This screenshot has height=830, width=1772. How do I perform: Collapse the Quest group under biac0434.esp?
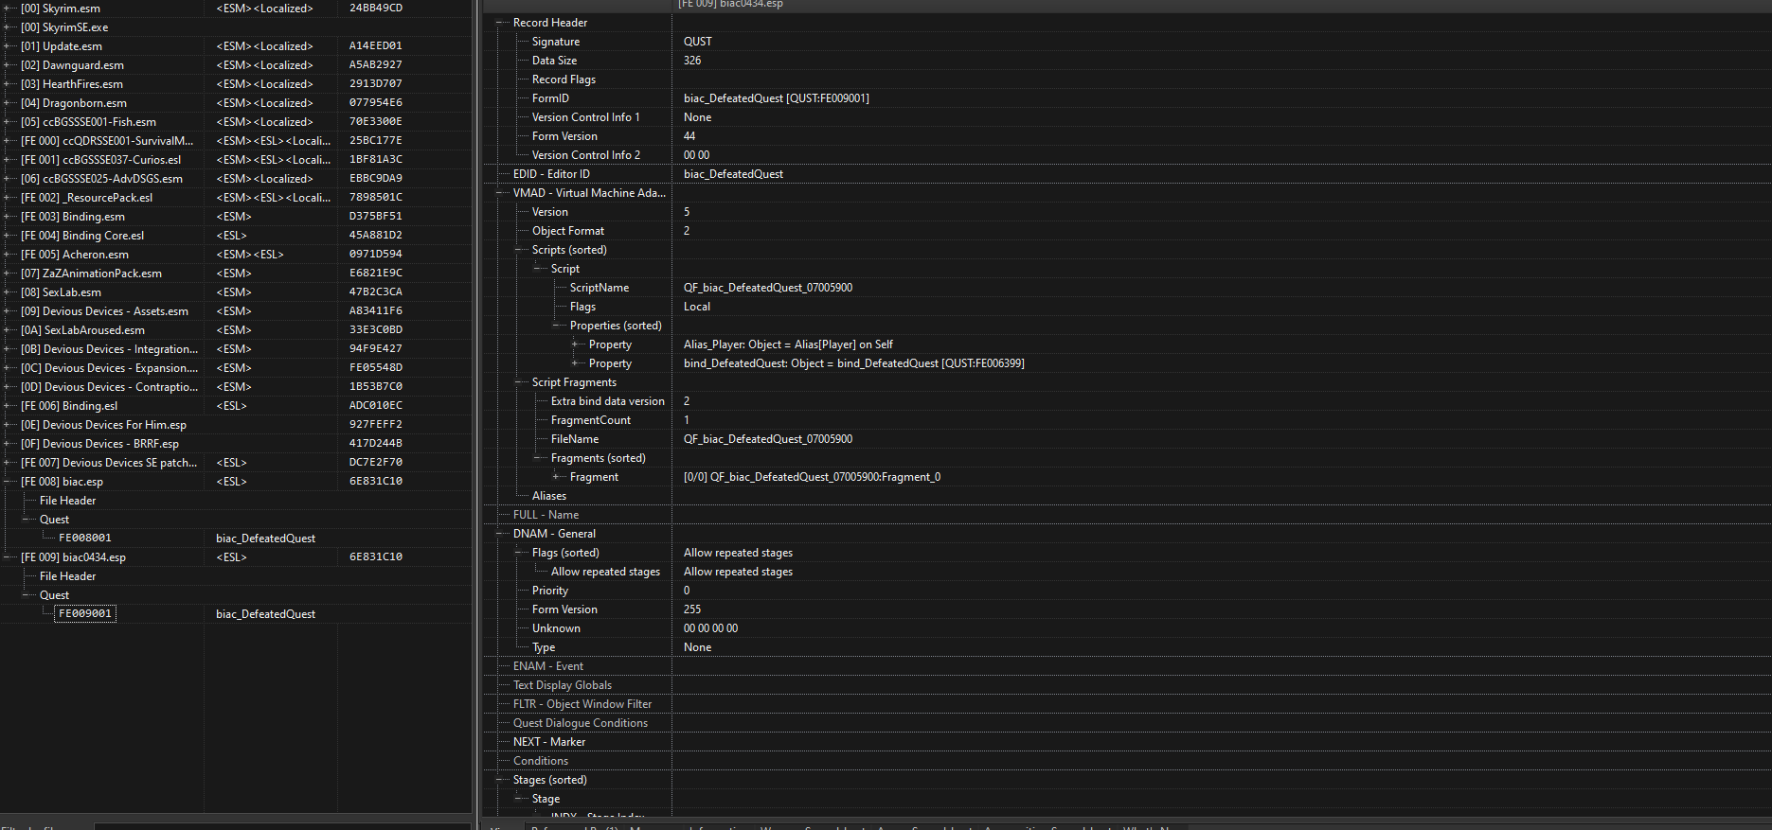click(27, 595)
